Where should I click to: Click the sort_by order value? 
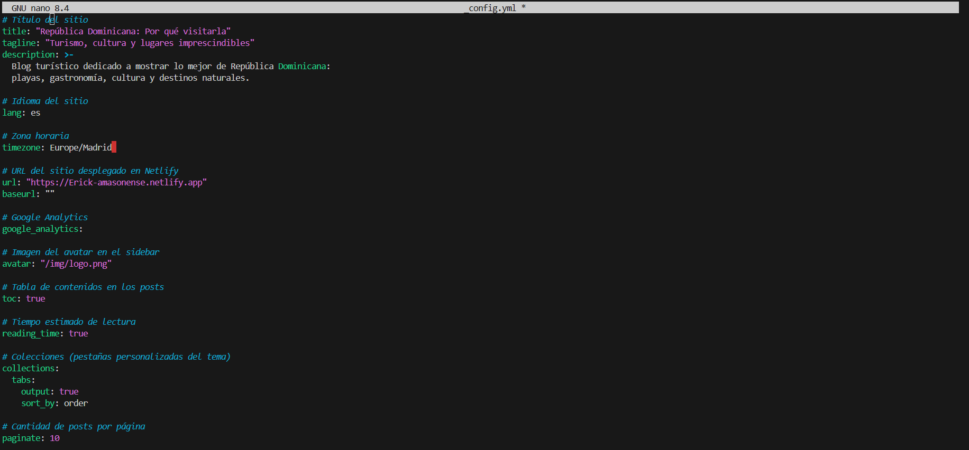76,403
